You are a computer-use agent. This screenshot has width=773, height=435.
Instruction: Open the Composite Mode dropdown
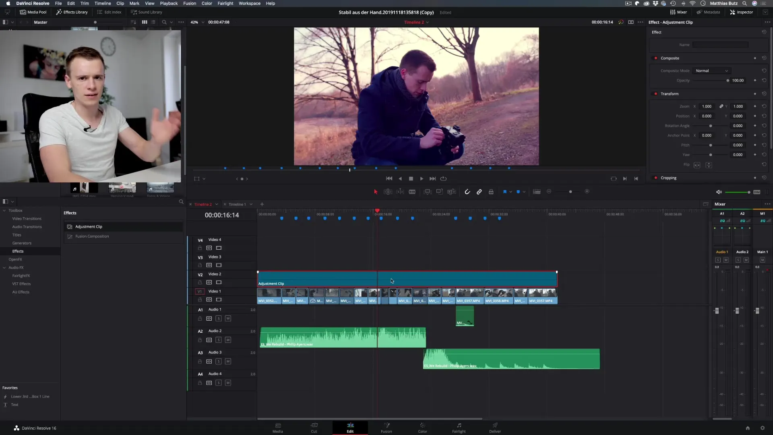[x=712, y=71]
